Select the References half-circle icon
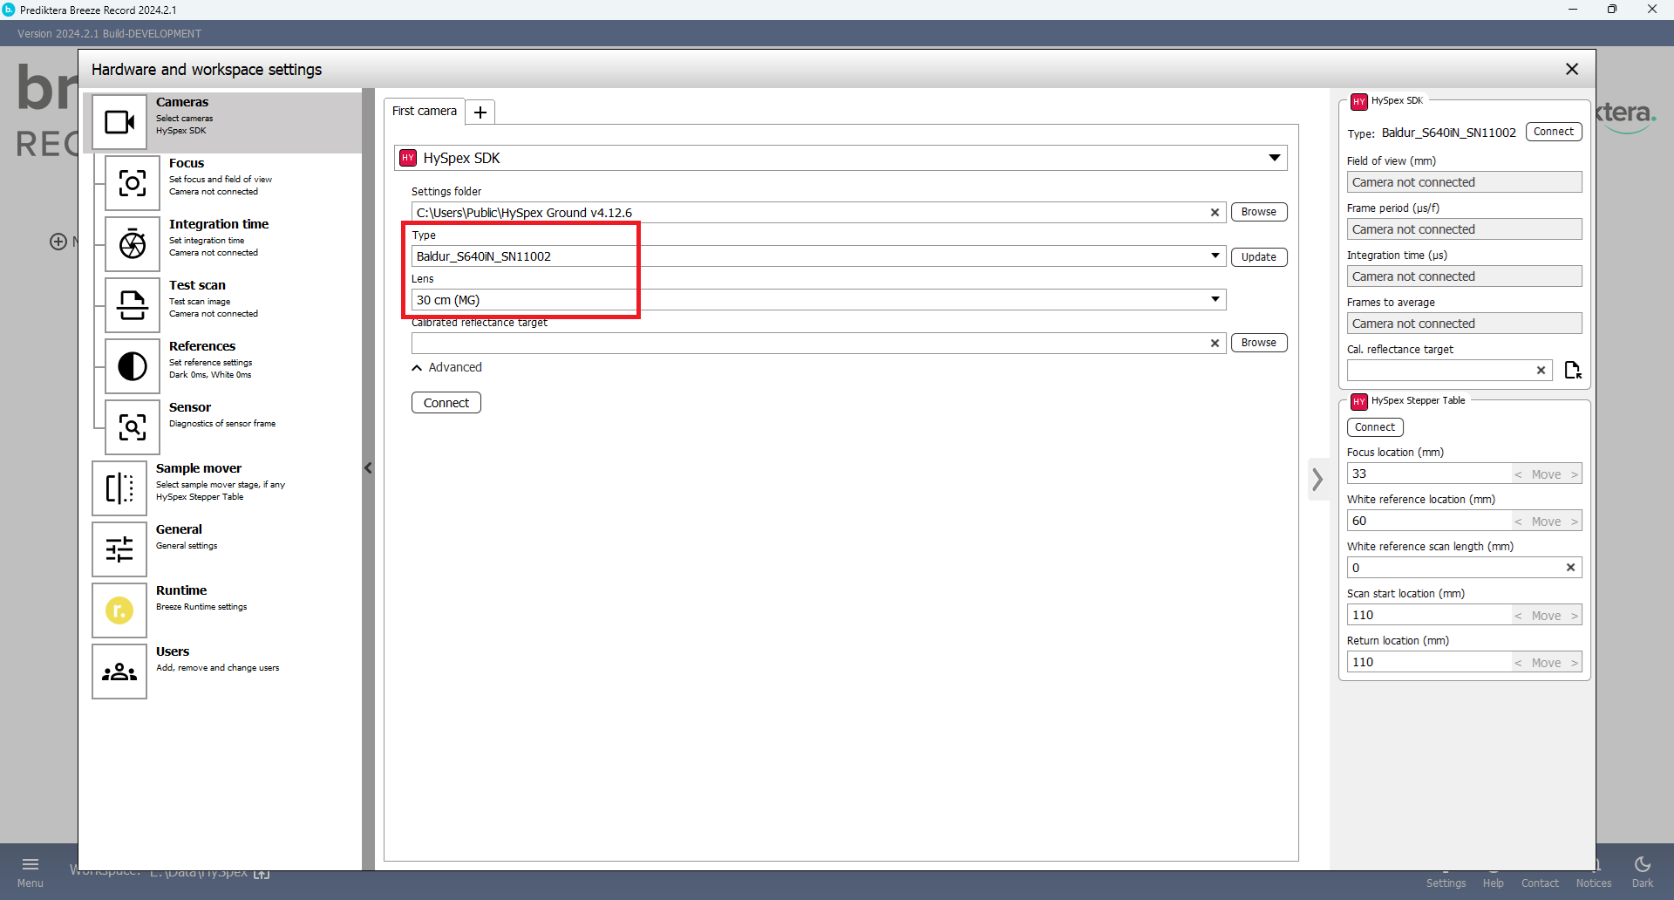 133,366
